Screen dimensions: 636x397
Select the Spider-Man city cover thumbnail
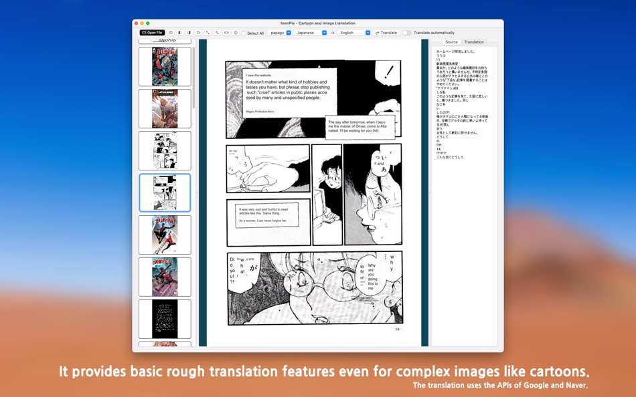pos(165,277)
